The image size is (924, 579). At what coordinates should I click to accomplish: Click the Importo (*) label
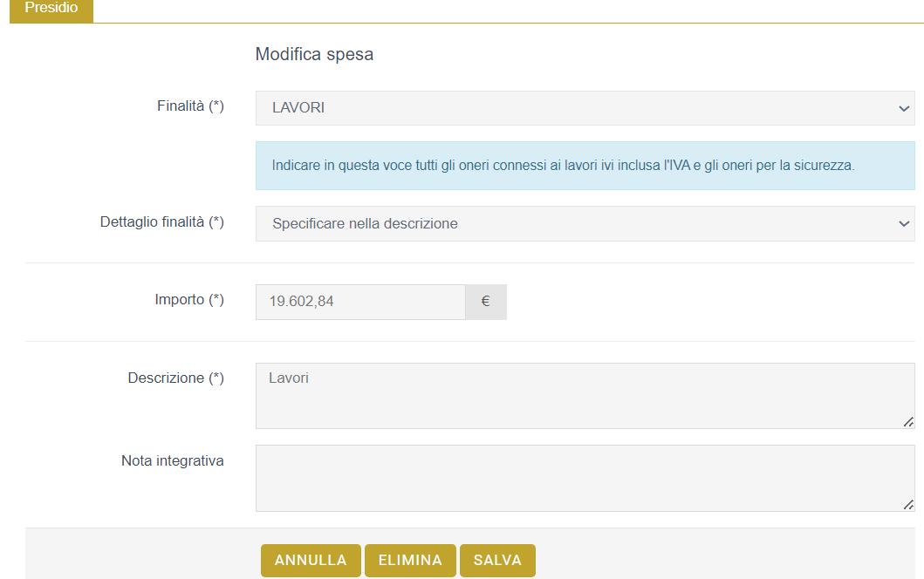(x=189, y=300)
